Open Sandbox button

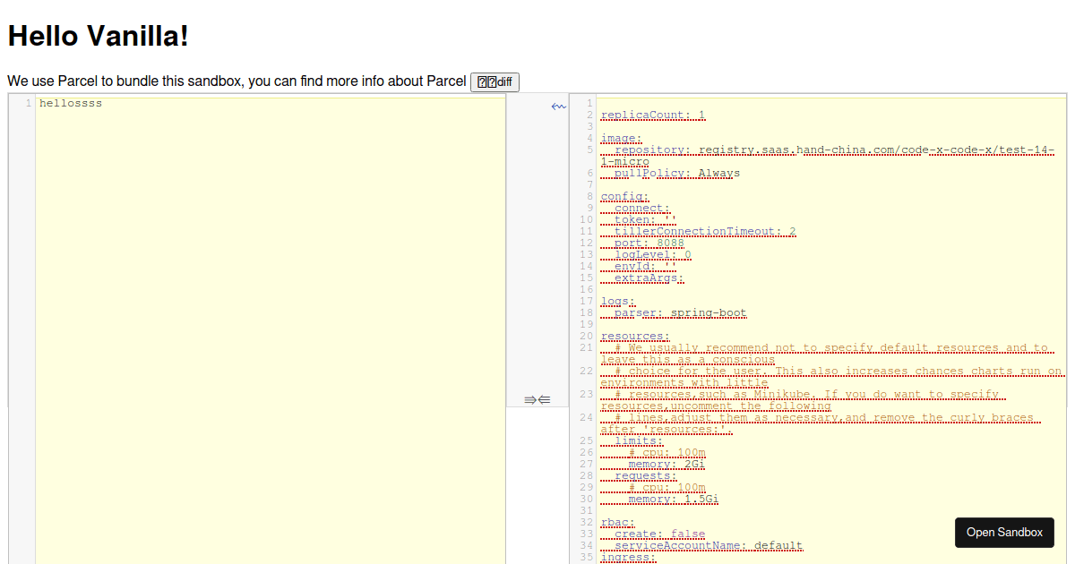pyautogui.click(x=1004, y=533)
